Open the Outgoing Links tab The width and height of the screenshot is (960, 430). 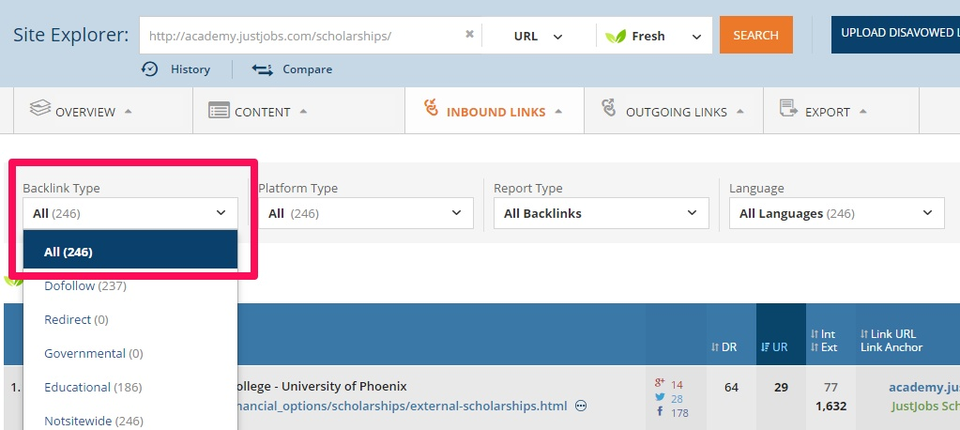(x=674, y=112)
